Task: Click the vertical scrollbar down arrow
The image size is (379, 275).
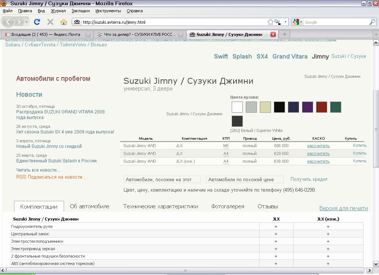Action: pos(376,264)
